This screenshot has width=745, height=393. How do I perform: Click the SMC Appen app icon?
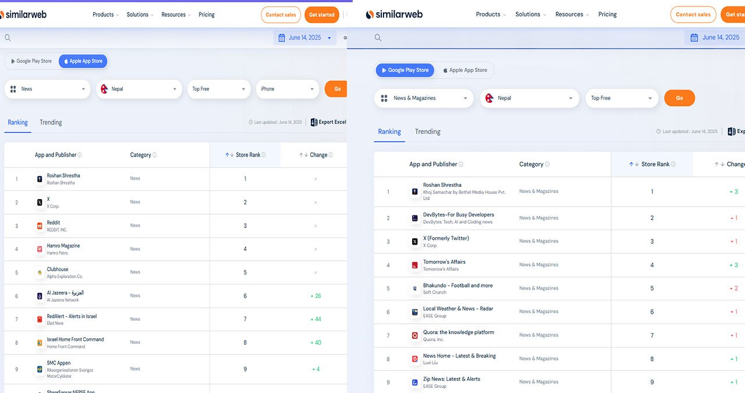40,369
